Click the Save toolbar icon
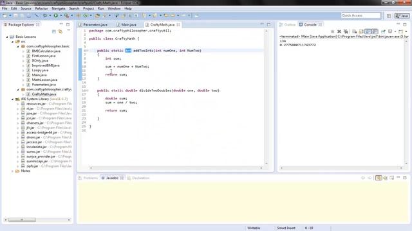The image size is (412, 231). (x=15, y=15)
